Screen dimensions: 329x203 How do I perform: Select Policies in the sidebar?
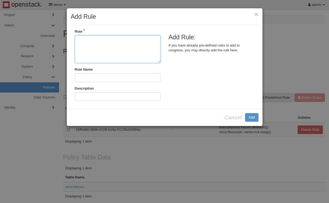[29, 87]
